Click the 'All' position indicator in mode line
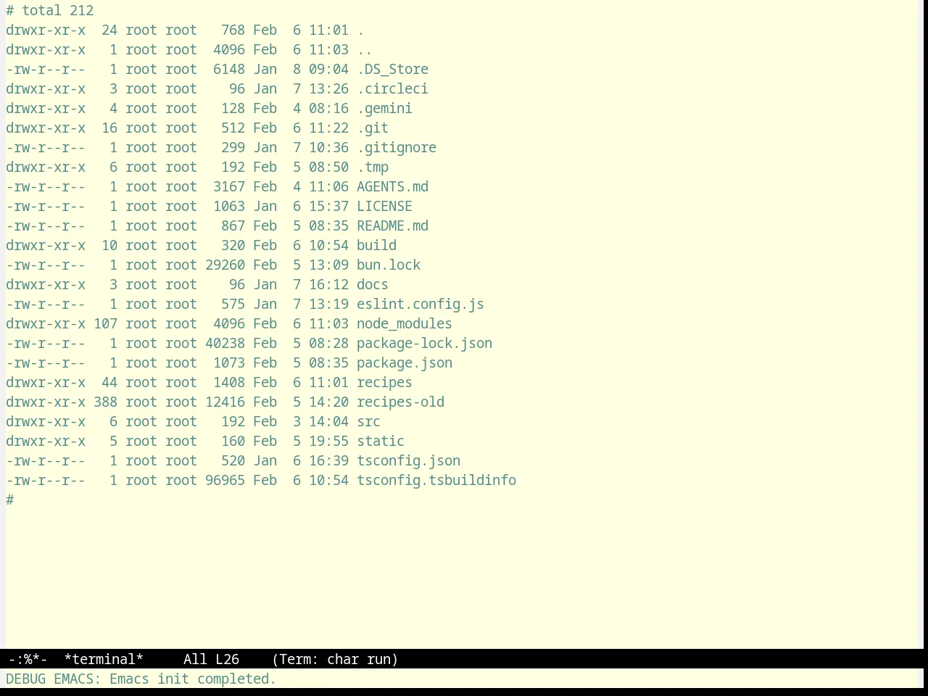This screenshot has height=696, width=928. [x=195, y=659]
